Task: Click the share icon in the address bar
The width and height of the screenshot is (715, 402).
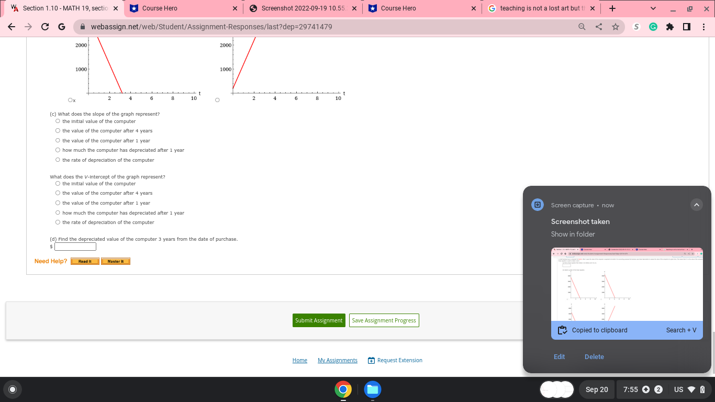Action: (x=598, y=27)
